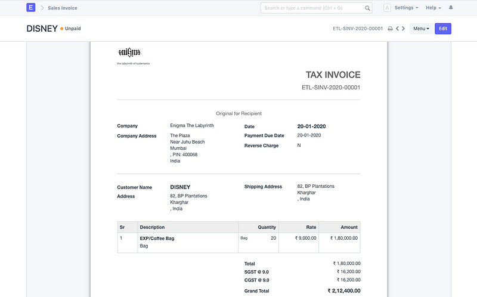Click the user avatar 'A' icon

tap(387, 8)
